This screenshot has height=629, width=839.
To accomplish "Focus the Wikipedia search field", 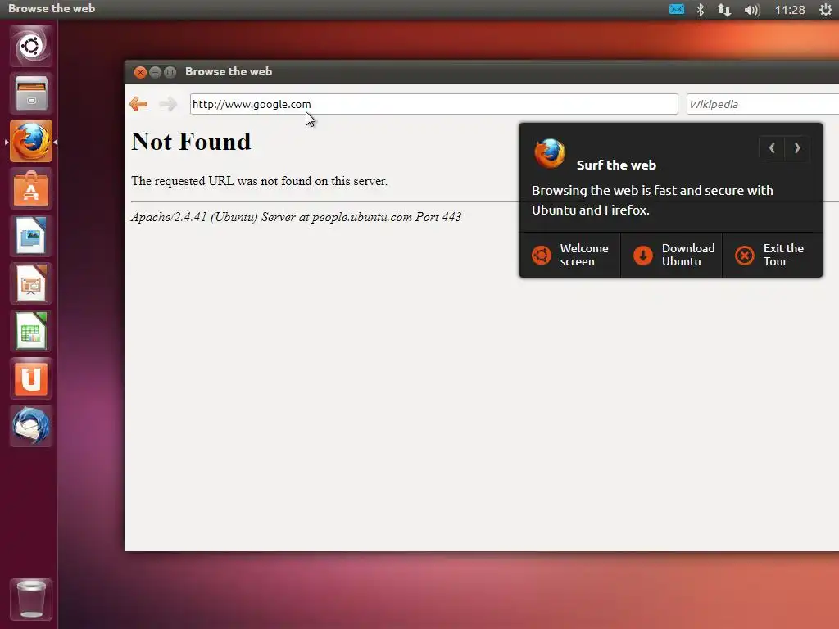I will click(x=763, y=104).
